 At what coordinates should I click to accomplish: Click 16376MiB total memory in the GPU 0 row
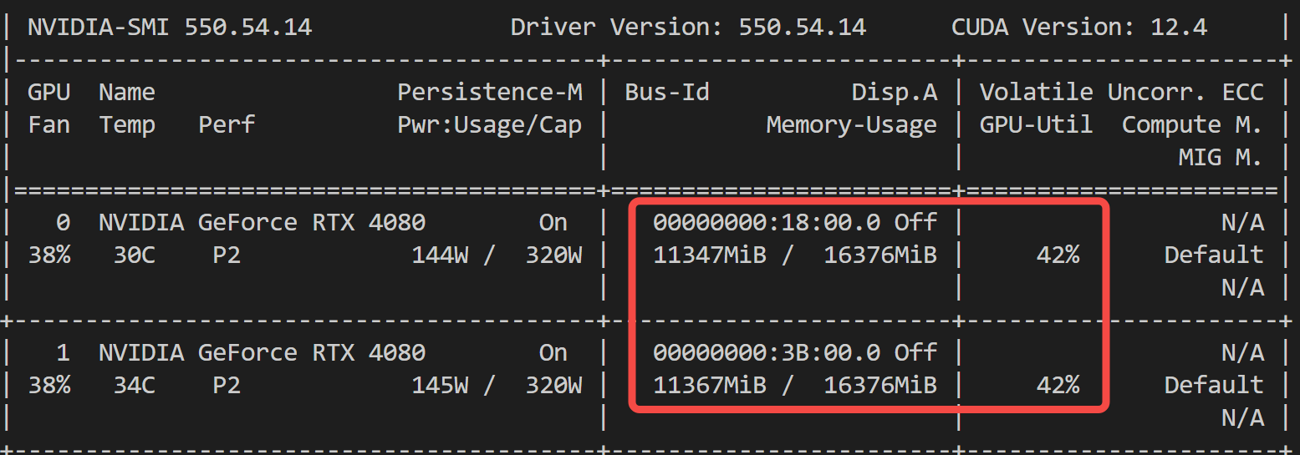880,255
